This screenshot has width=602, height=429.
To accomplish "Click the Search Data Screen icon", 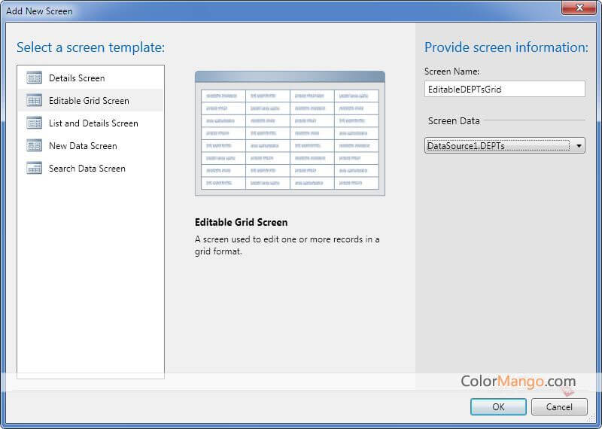I will tap(34, 168).
